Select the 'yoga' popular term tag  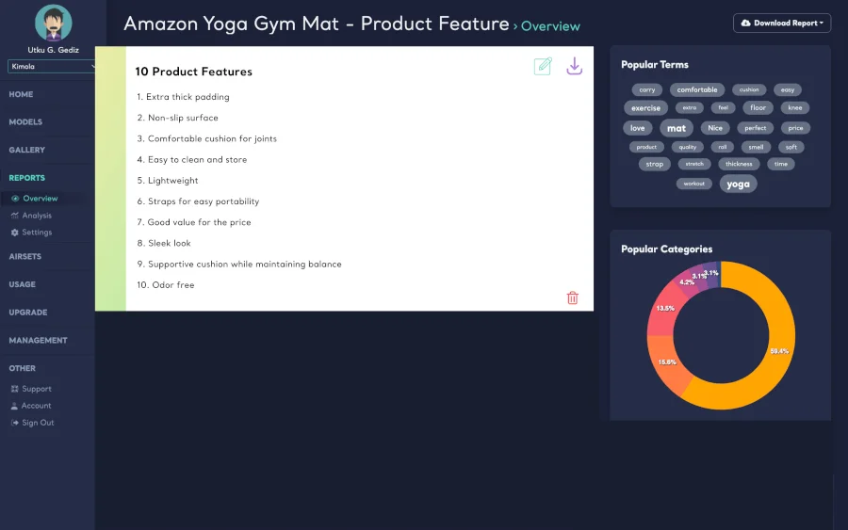[738, 185]
